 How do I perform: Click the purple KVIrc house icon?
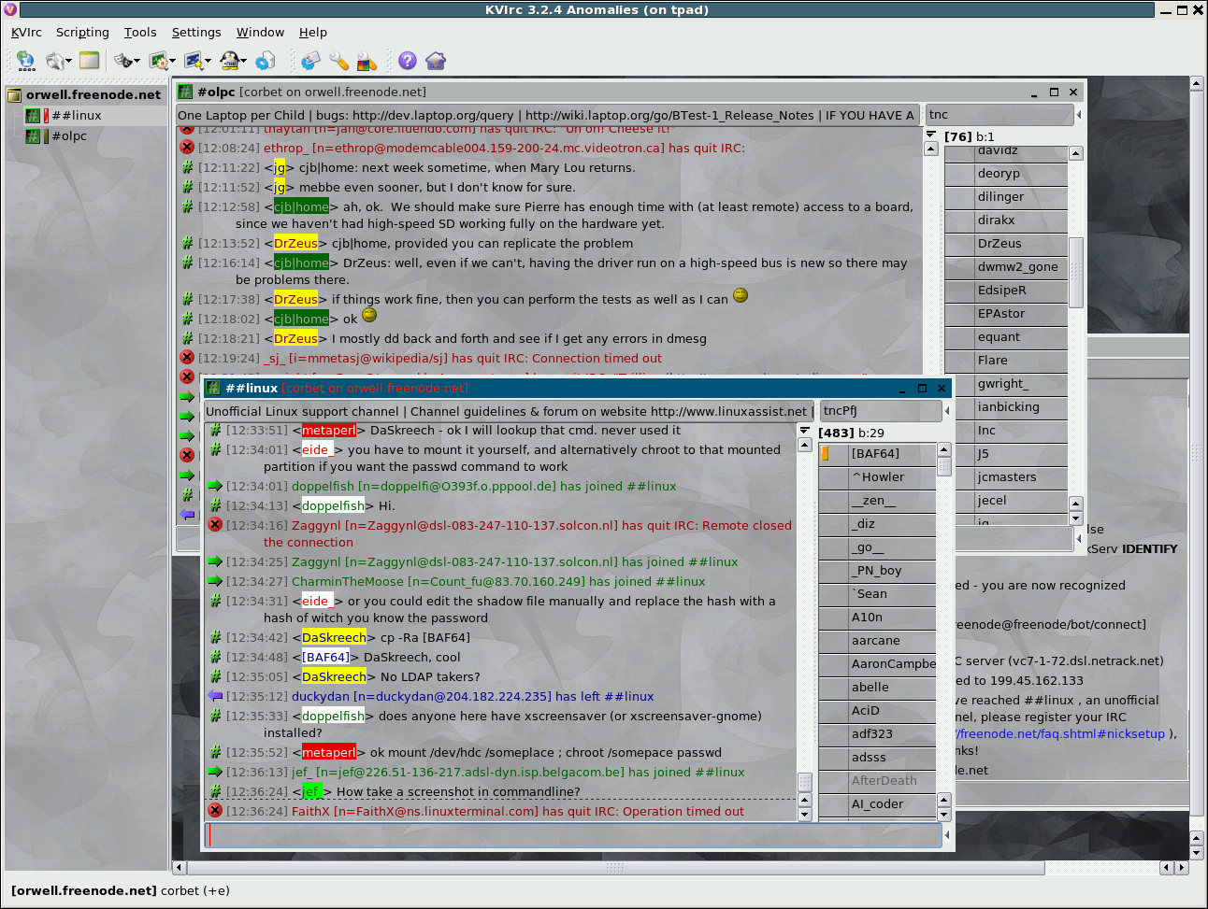(436, 61)
